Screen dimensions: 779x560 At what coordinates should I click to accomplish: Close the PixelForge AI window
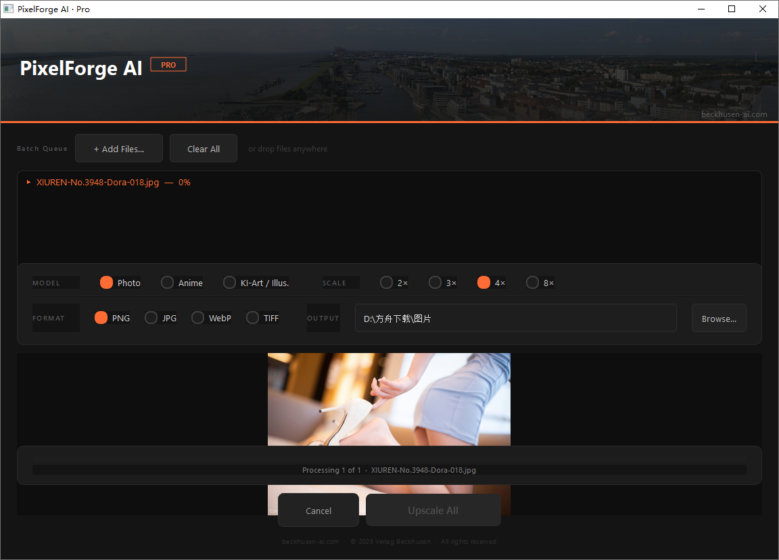tap(763, 9)
